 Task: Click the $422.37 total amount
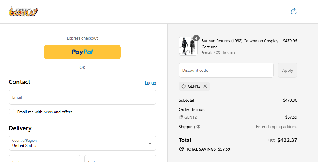point(287,140)
